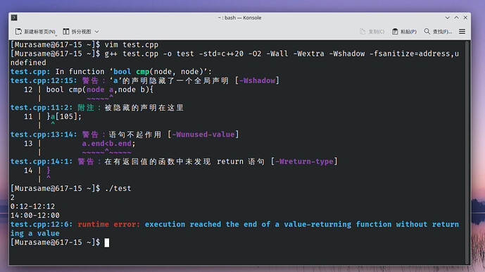Click 'test.cpp:14:1:' location text

click(42, 161)
